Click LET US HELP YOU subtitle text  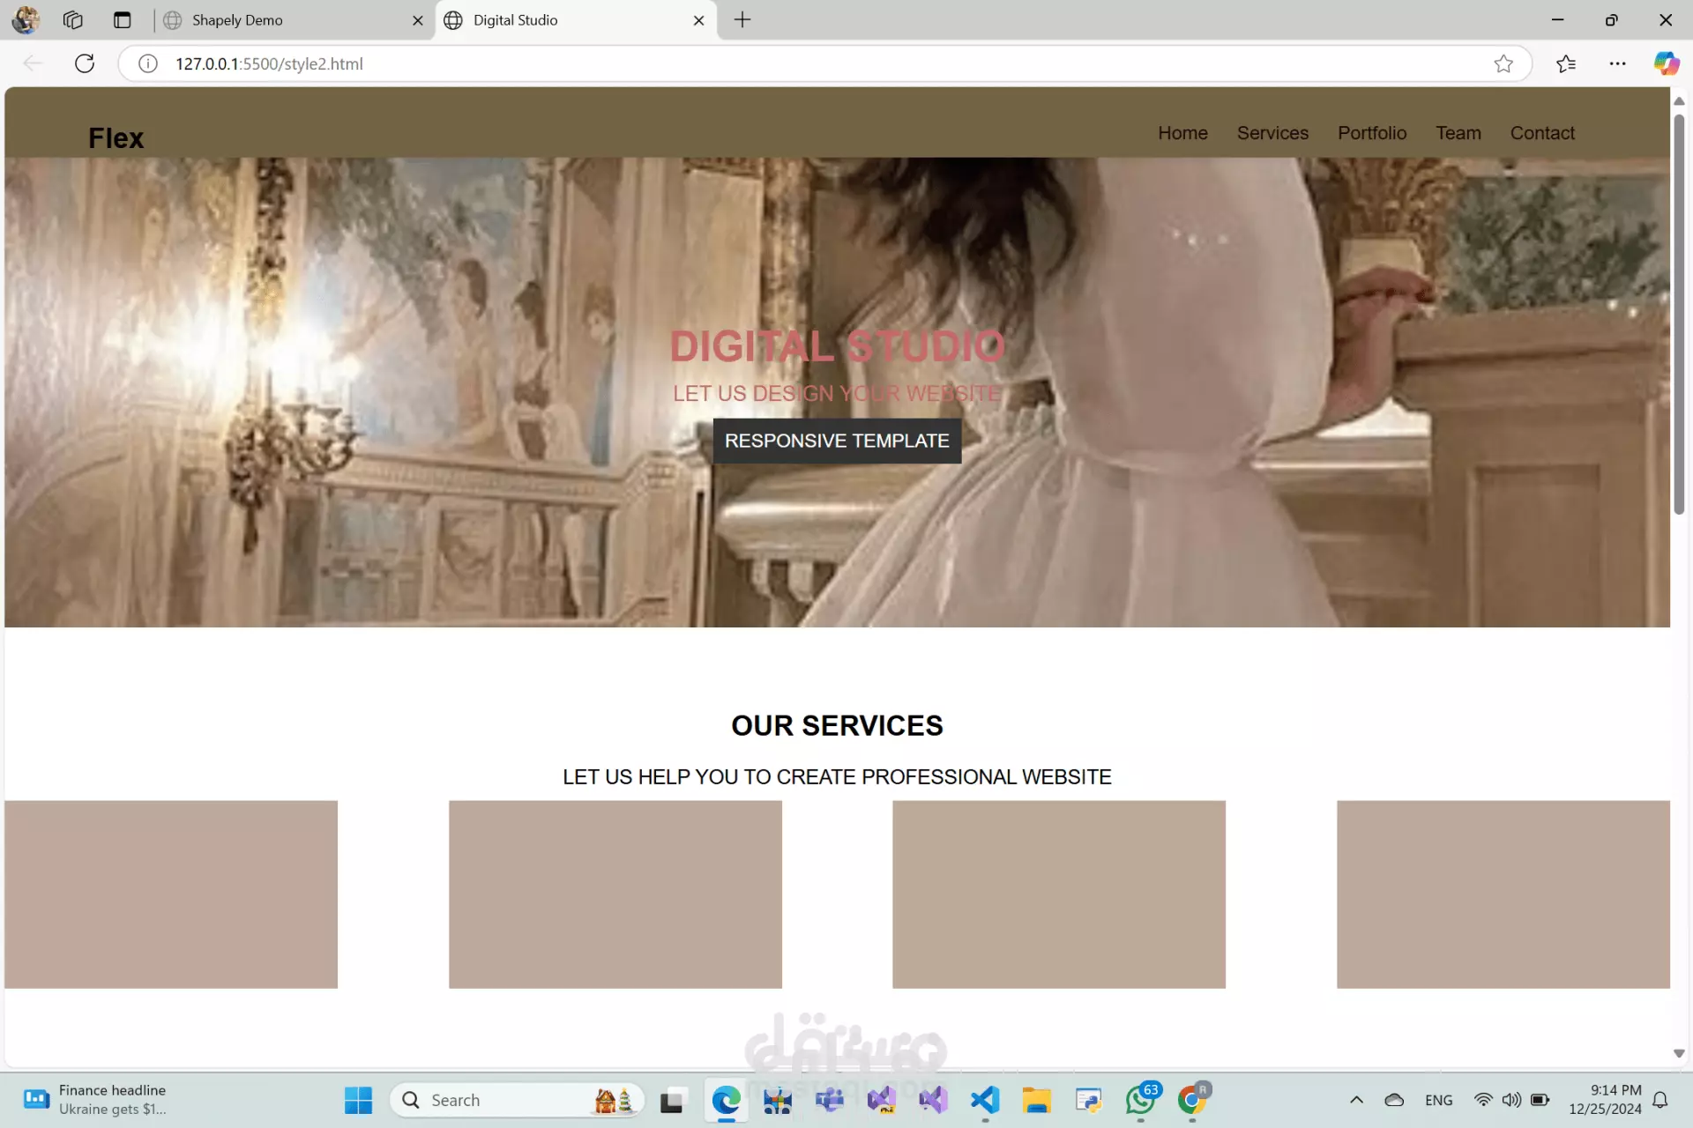click(837, 777)
